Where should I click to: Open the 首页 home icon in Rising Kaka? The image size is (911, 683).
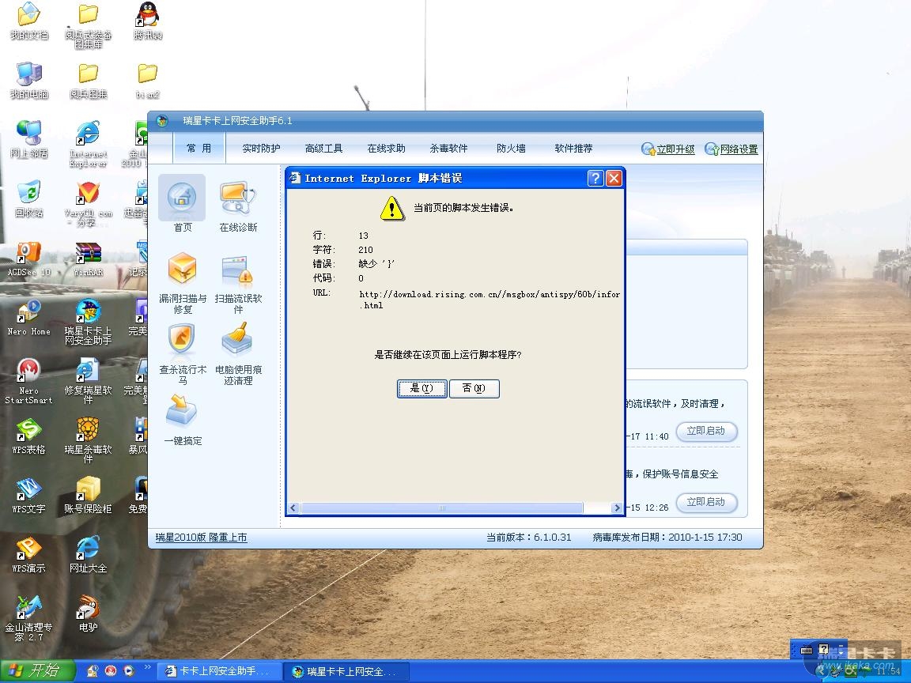tap(182, 198)
